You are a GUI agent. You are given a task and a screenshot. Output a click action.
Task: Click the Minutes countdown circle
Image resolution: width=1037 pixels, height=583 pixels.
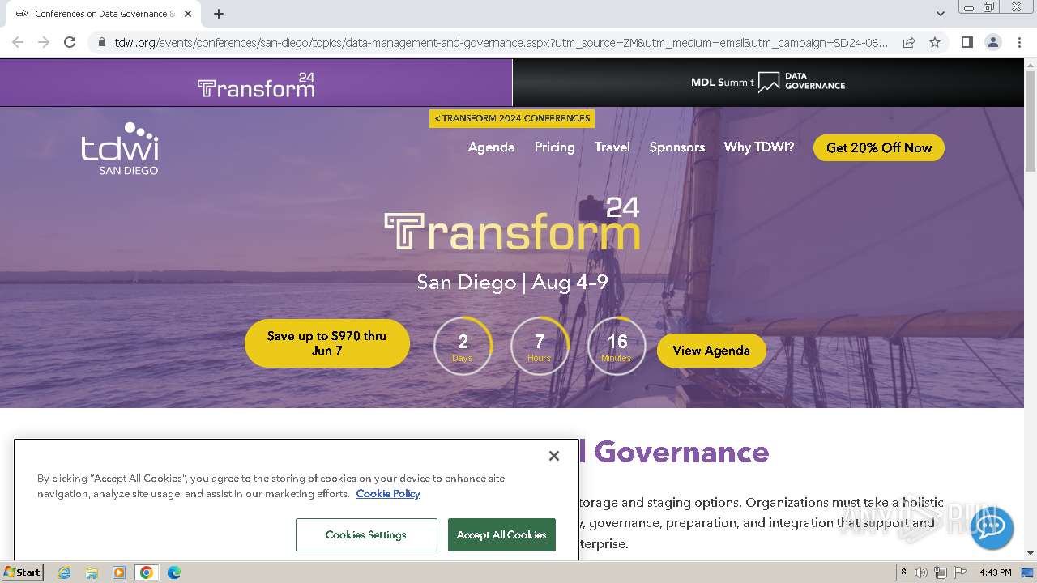(x=617, y=346)
